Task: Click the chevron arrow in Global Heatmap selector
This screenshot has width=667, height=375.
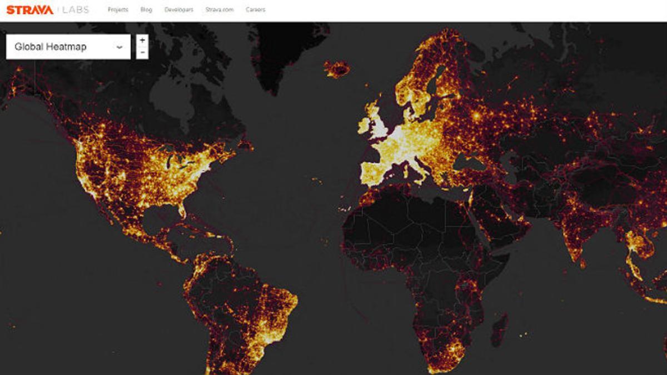Action: (120, 47)
